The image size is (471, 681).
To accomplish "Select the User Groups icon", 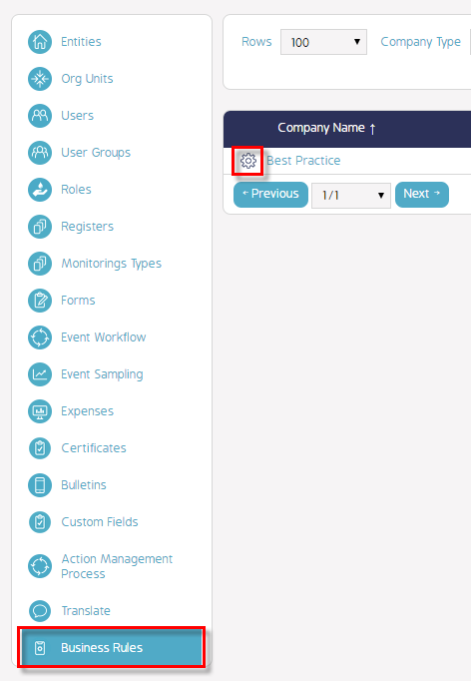I will pos(40,153).
